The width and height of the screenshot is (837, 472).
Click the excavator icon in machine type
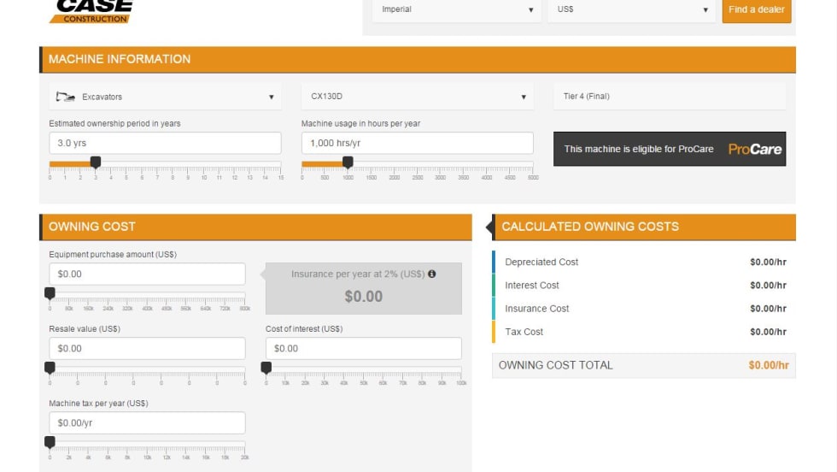click(x=65, y=97)
